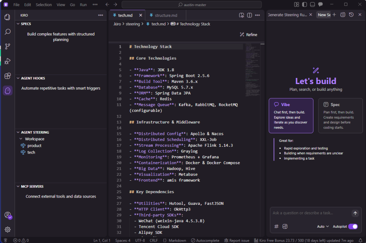Open the Extensions view
The width and height of the screenshot is (366, 243).
pos(7,76)
